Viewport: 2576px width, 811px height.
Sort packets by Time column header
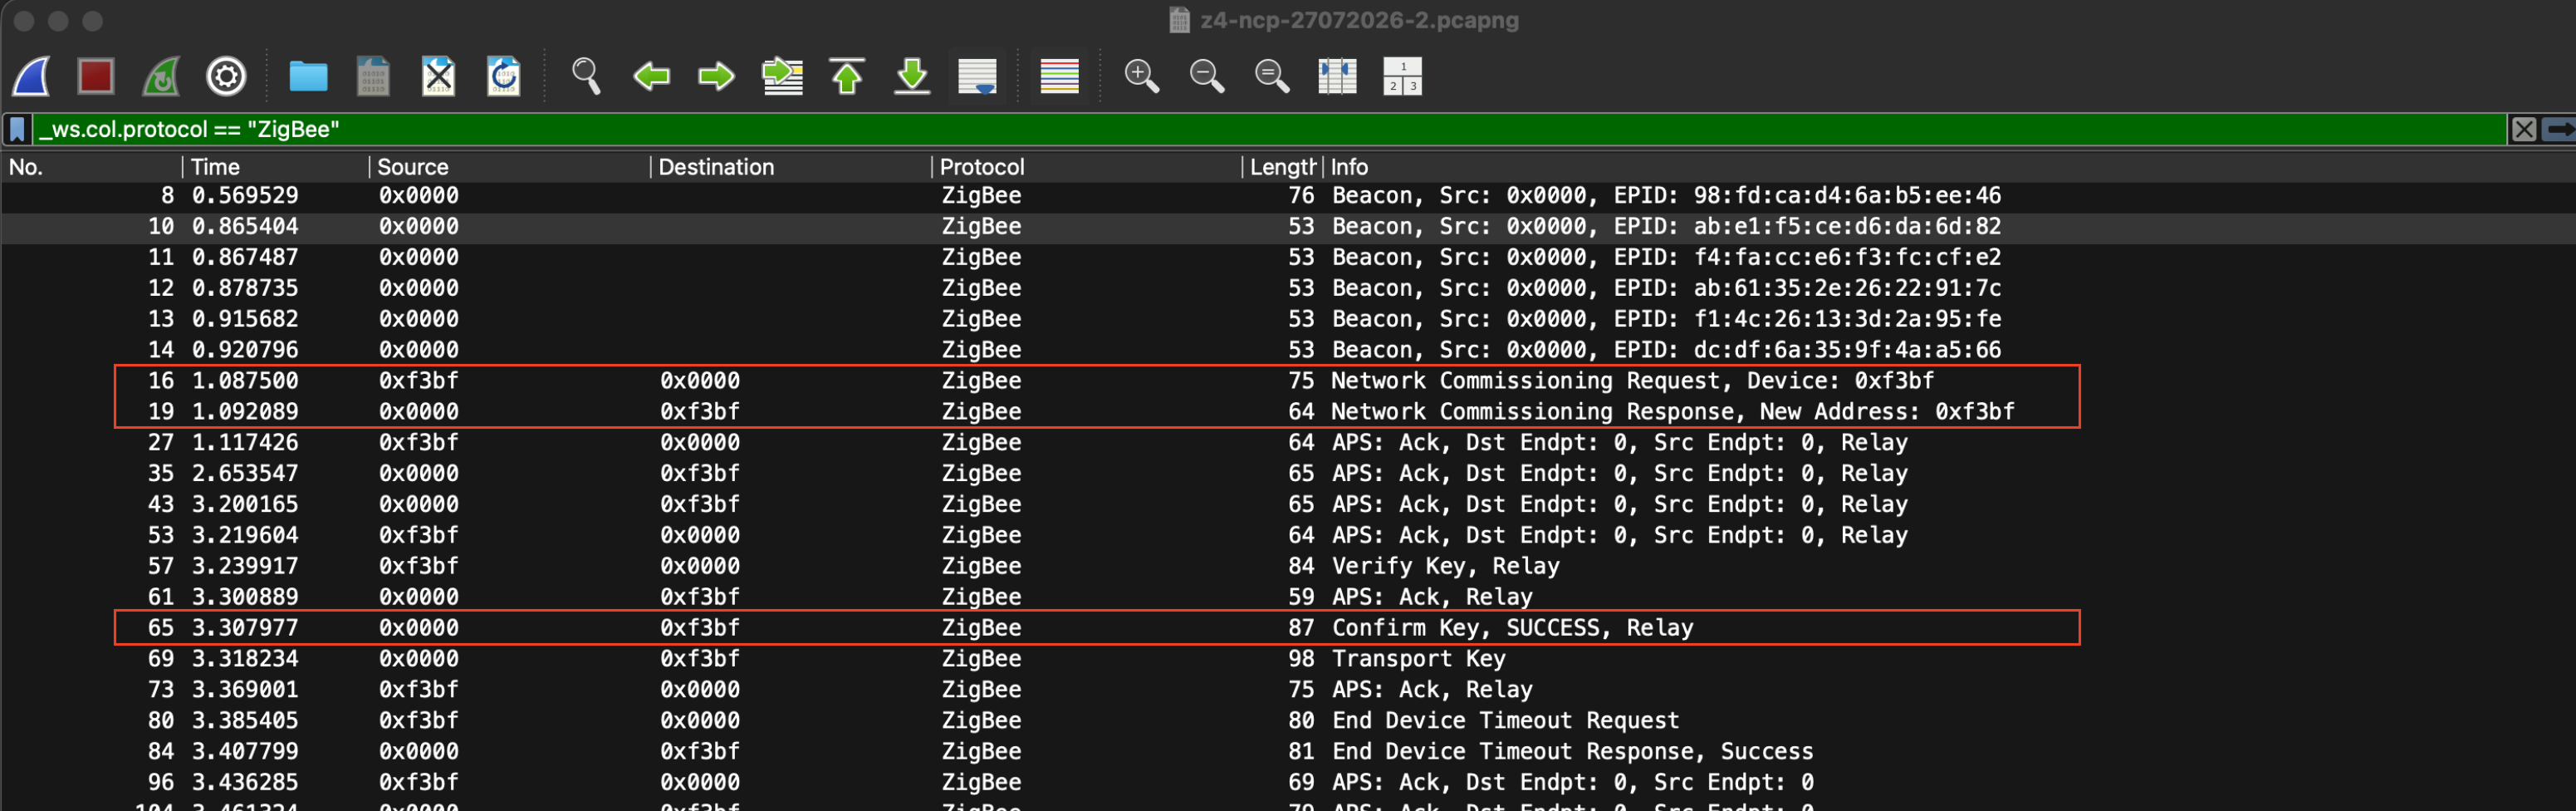(275, 167)
